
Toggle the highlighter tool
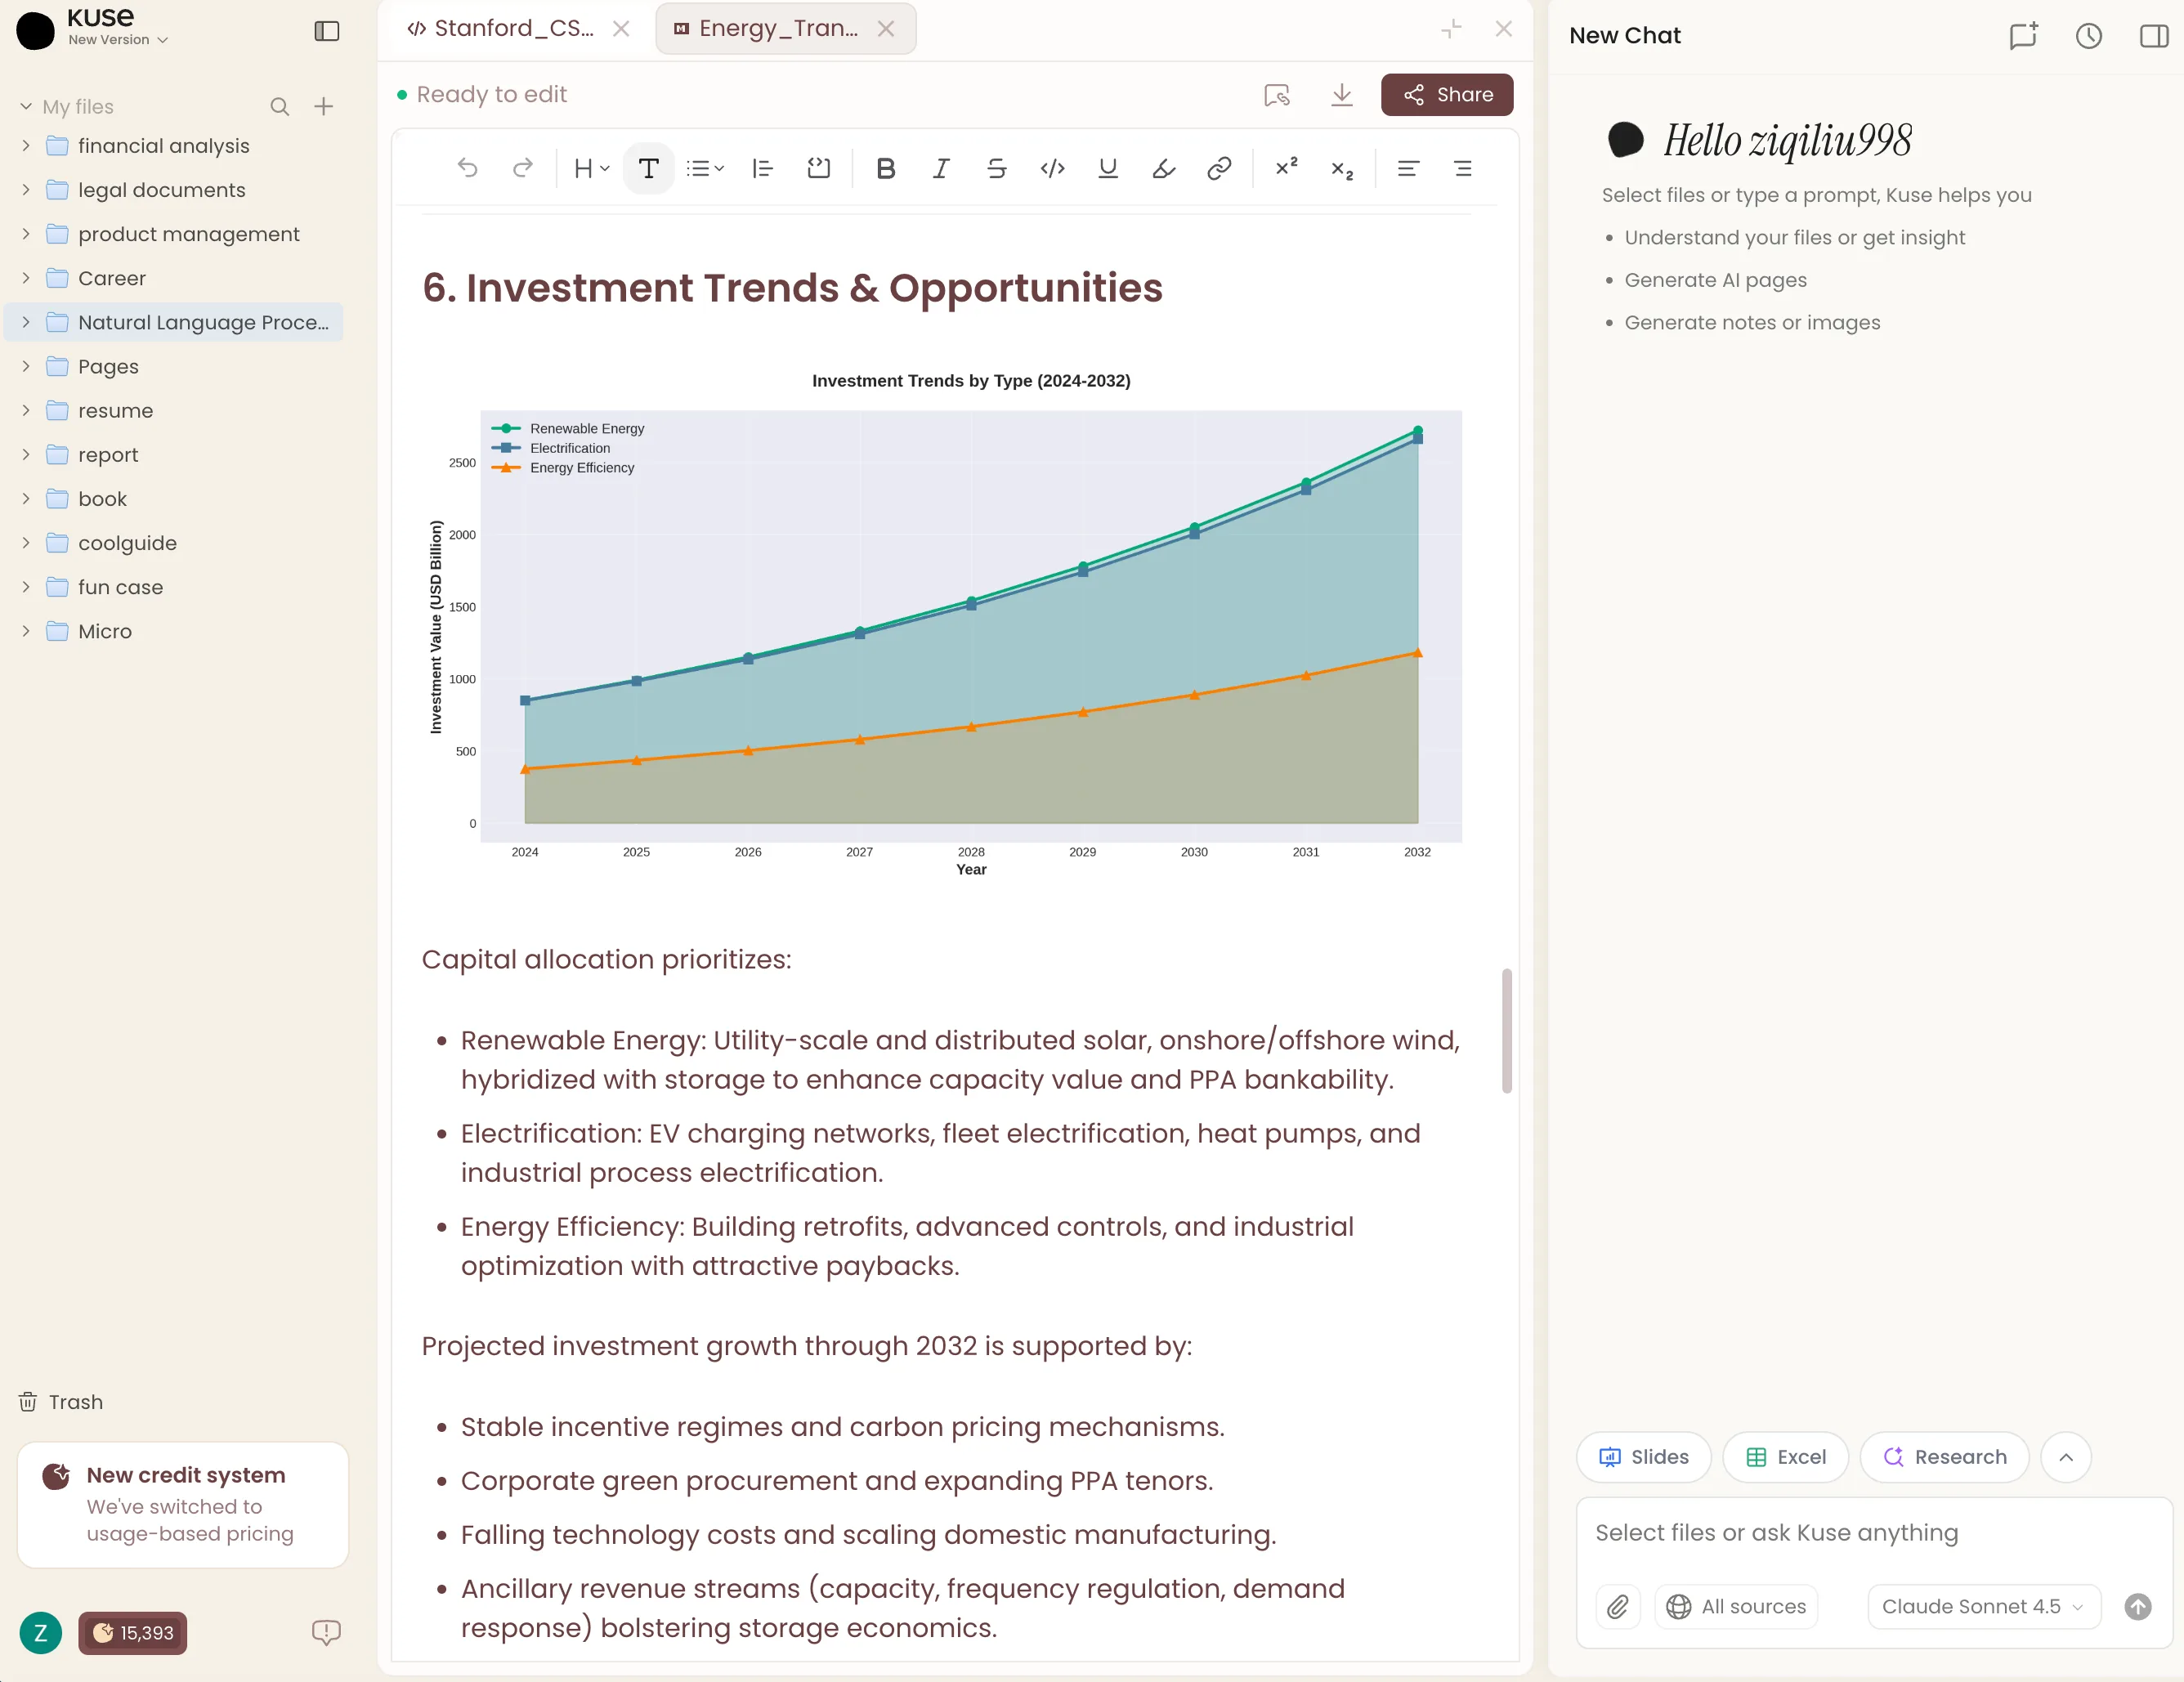tap(1163, 168)
